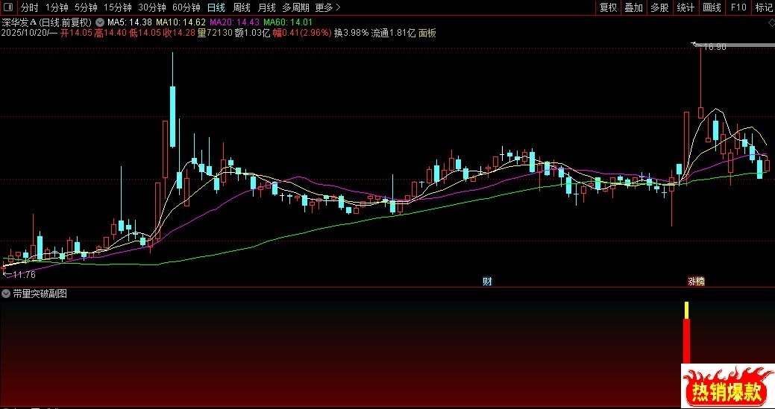Click the 16.90 high price marker
Viewport: 775px width, 409px height.
(714, 46)
